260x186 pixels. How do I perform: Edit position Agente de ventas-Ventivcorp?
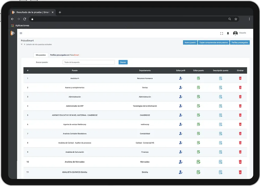(x=198, y=124)
